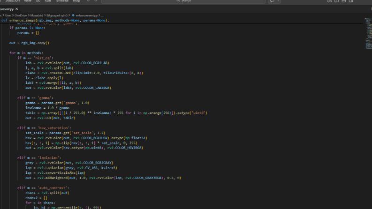Open Customize Layout icon in title bar
372x209 pixels.
(329, 1)
